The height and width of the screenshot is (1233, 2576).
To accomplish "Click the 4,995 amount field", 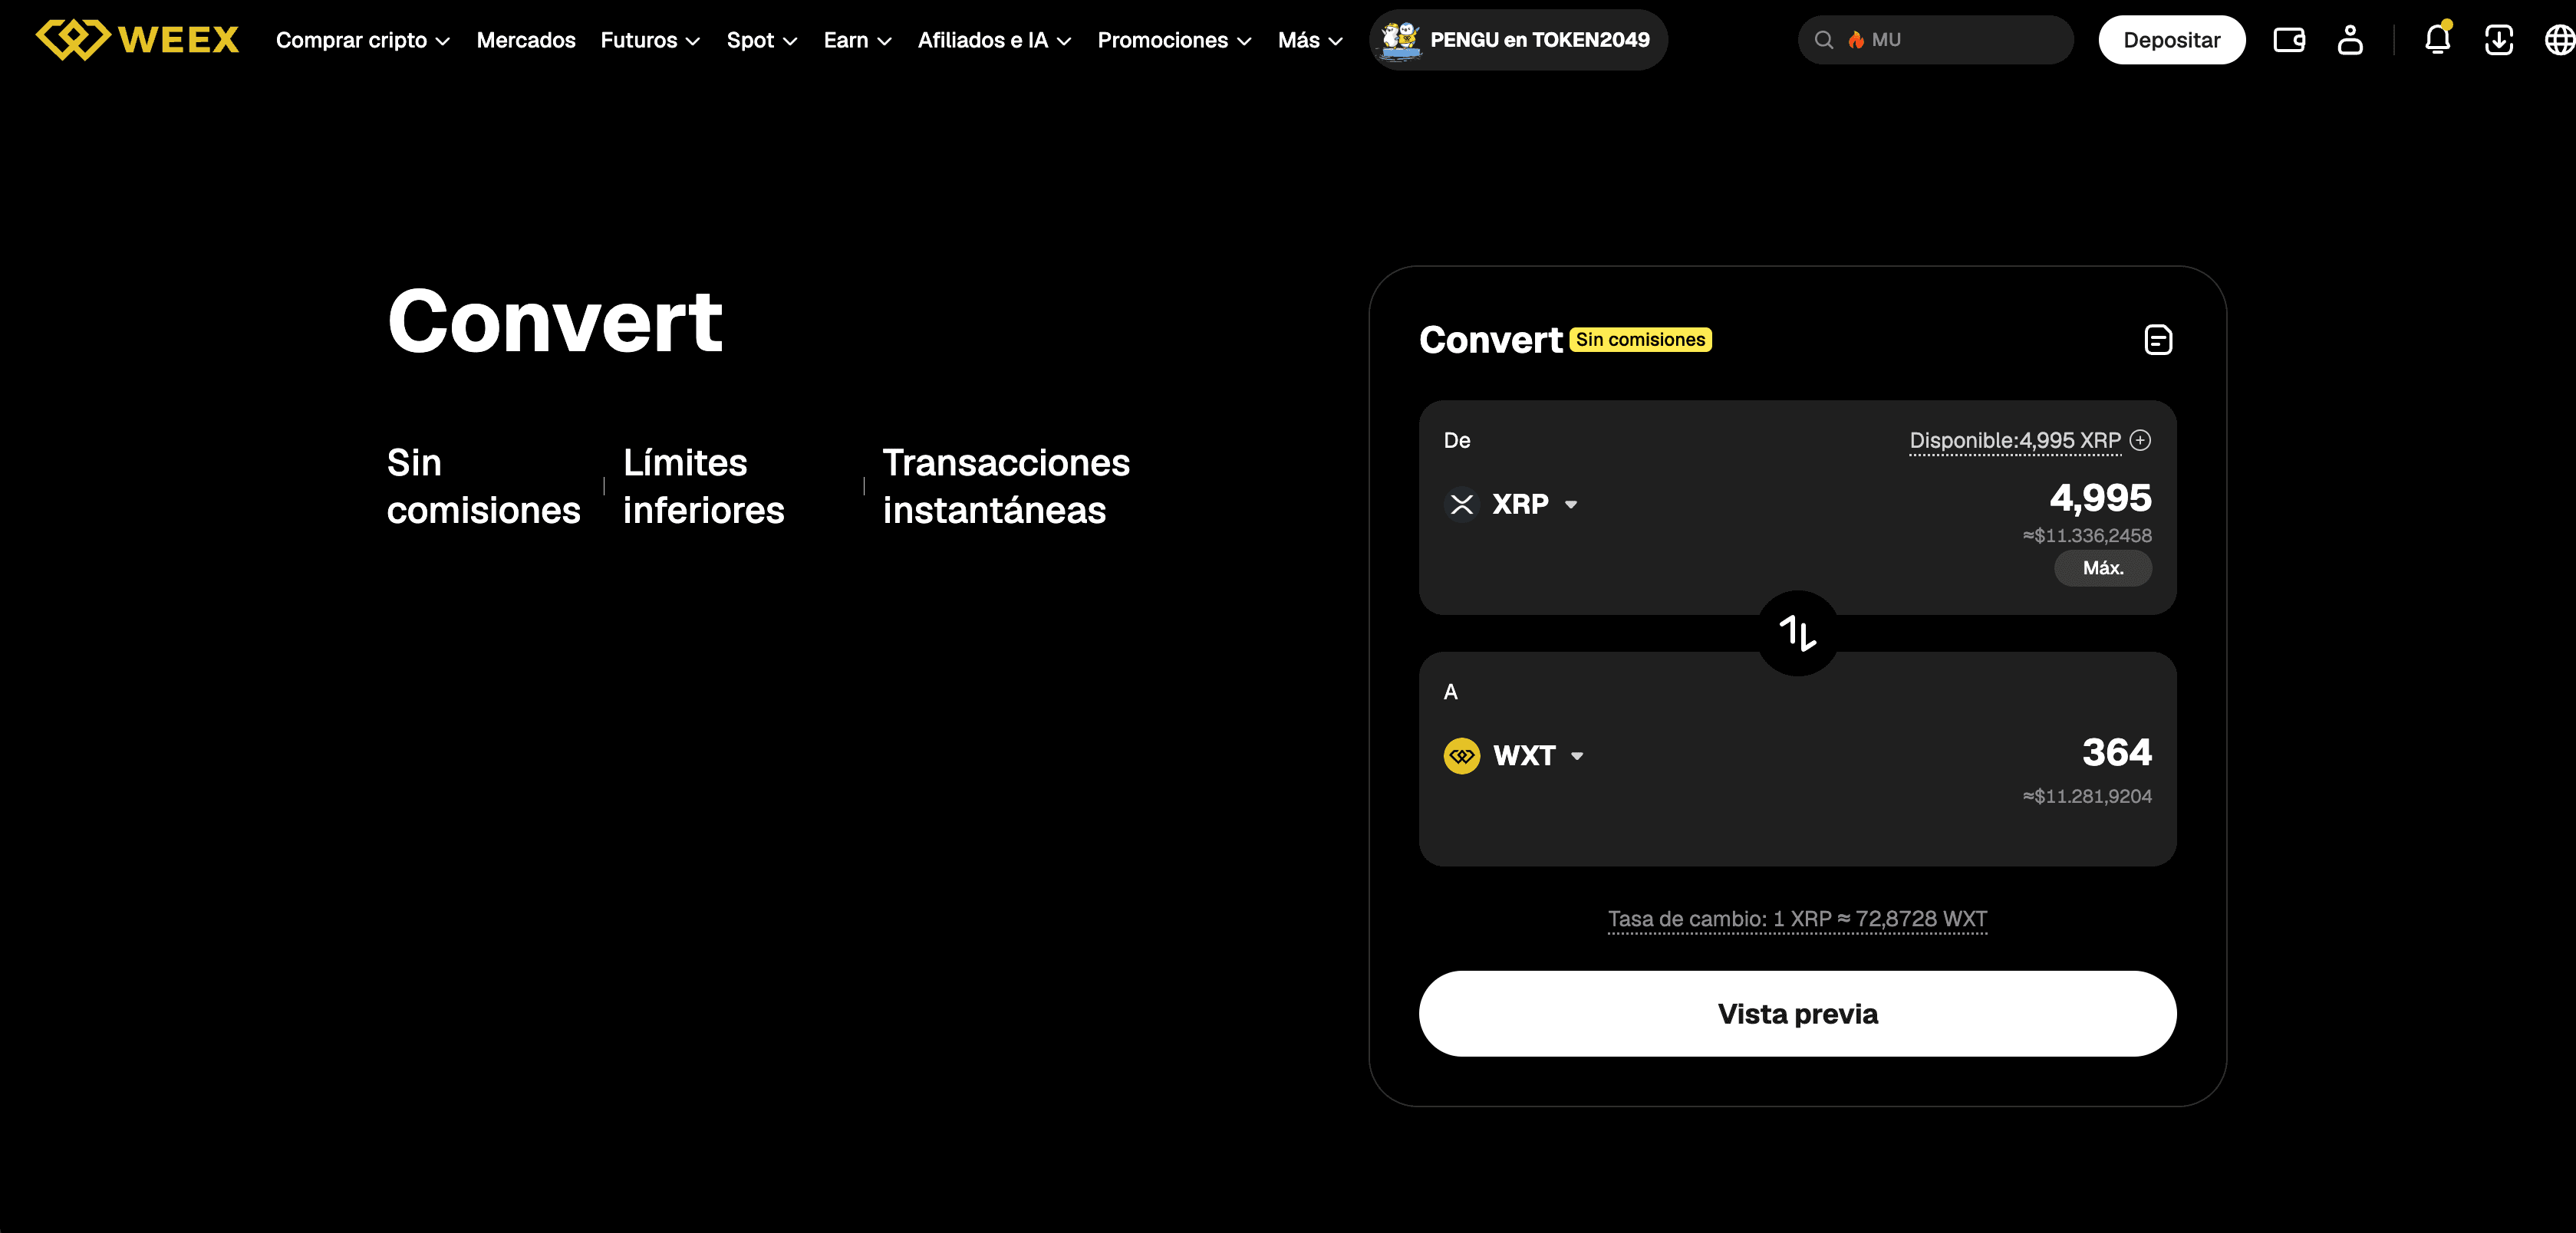I will pyautogui.click(x=2100, y=498).
